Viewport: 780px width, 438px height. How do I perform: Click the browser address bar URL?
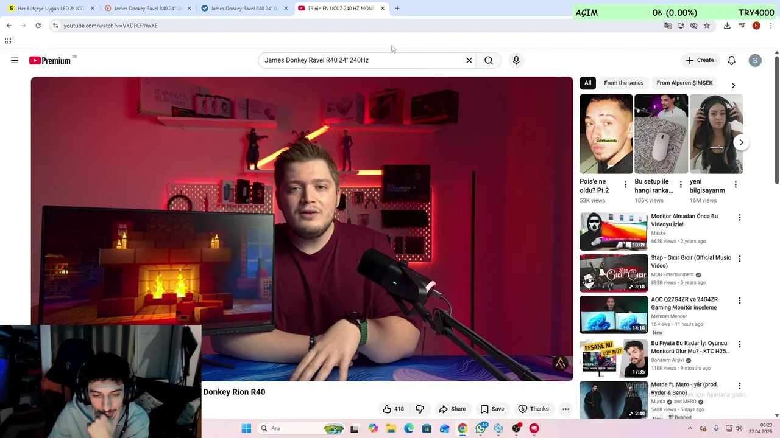110,26
